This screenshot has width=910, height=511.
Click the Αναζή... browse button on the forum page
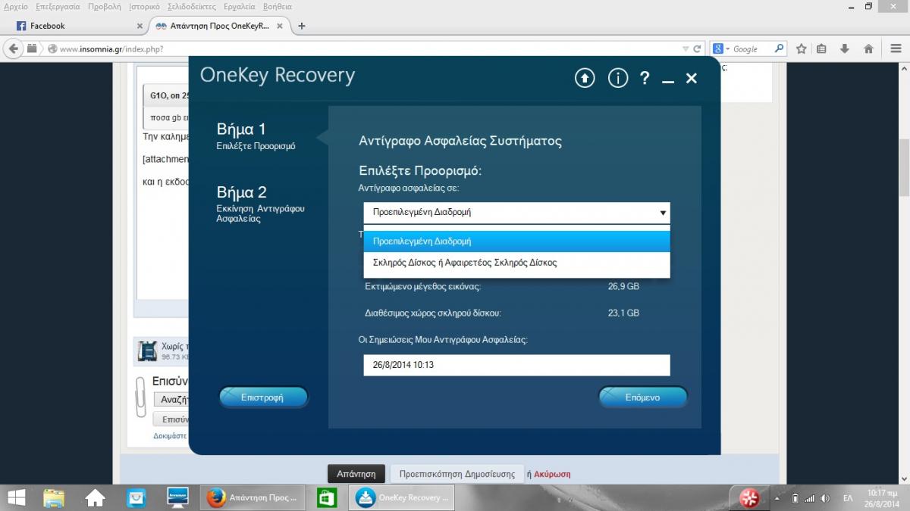(171, 399)
